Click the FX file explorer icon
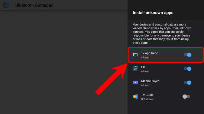This screenshot has height=114, width=204. pyautogui.click(x=135, y=69)
